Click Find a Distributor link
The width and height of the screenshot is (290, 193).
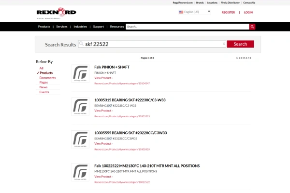tap(230, 3)
